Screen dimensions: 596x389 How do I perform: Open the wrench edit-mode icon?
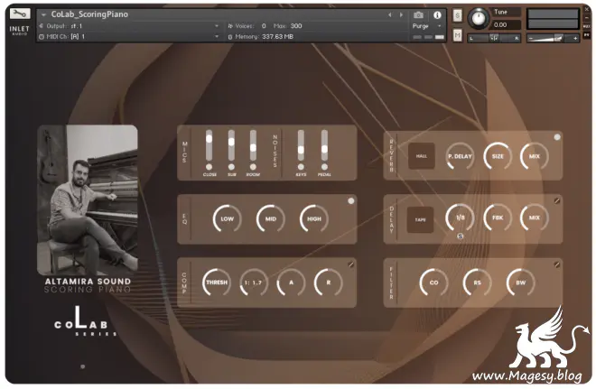(x=19, y=14)
